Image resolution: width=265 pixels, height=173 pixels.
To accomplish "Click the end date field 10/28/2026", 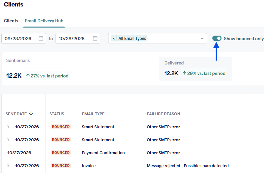I will point(78,38).
